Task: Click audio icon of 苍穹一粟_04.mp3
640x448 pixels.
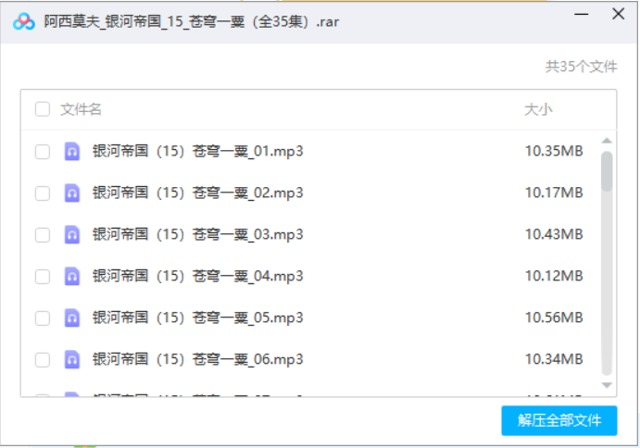Action: click(71, 276)
